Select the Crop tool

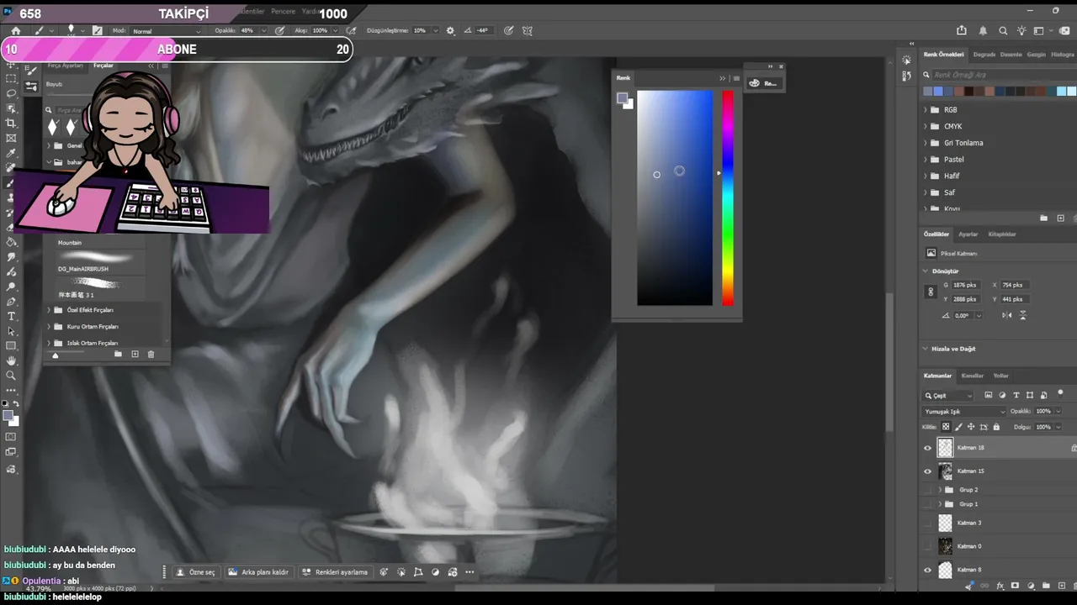[11, 124]
